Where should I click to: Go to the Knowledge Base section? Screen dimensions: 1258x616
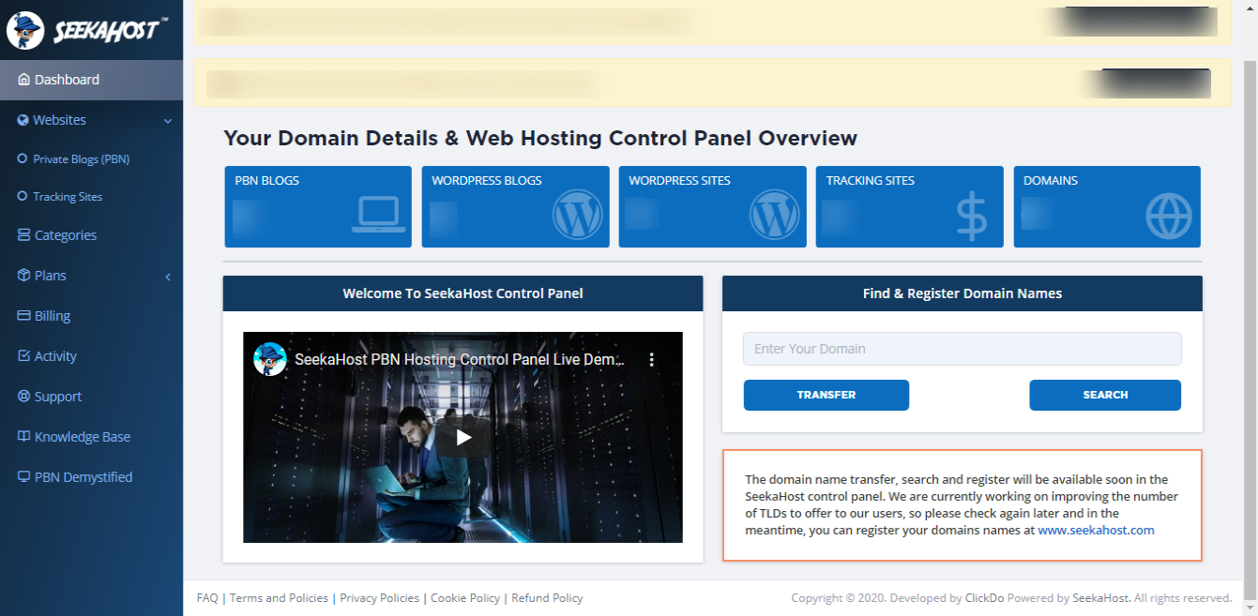(82, 437)
